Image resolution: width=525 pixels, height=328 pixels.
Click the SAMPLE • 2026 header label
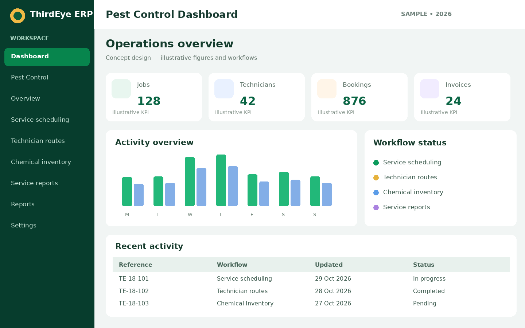426,14
